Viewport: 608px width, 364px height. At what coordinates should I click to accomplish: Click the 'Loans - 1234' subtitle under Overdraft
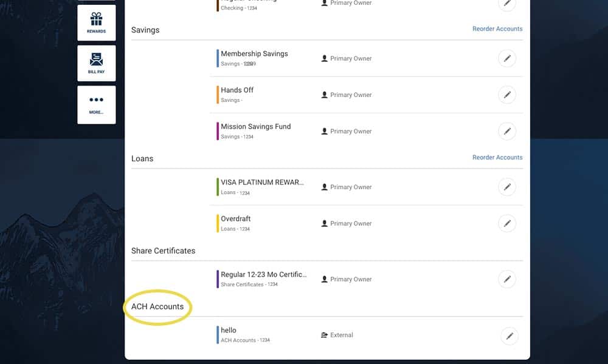(235, 229)
